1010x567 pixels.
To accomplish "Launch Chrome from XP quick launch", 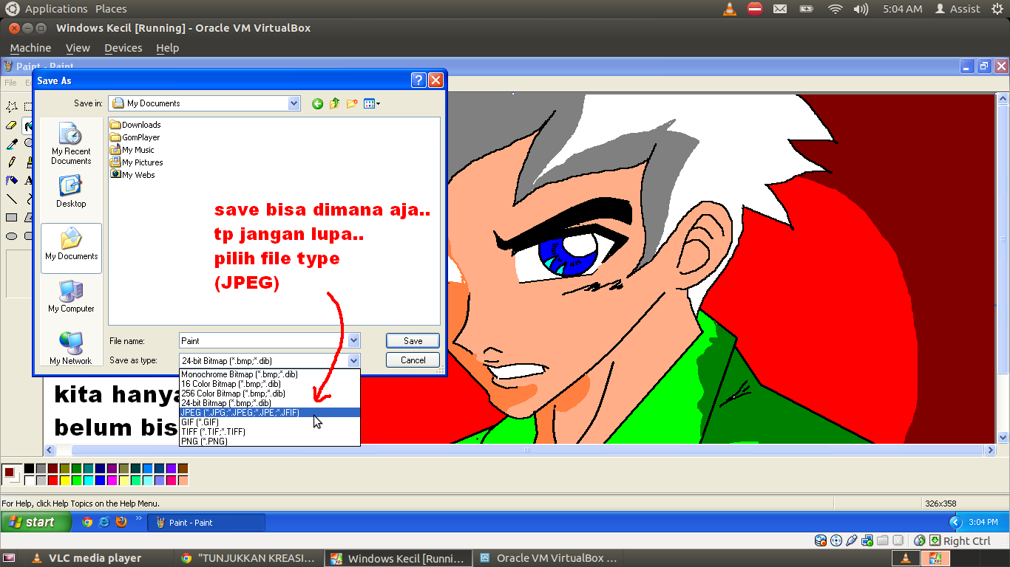I will click(x=87, y=522).
